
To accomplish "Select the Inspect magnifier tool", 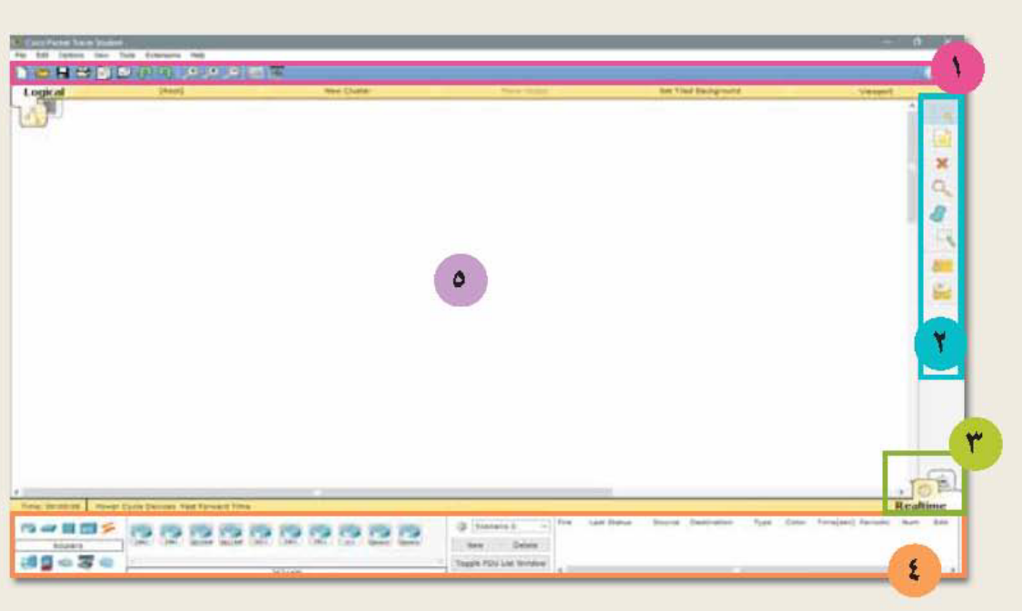I will [x=942, y=189].
